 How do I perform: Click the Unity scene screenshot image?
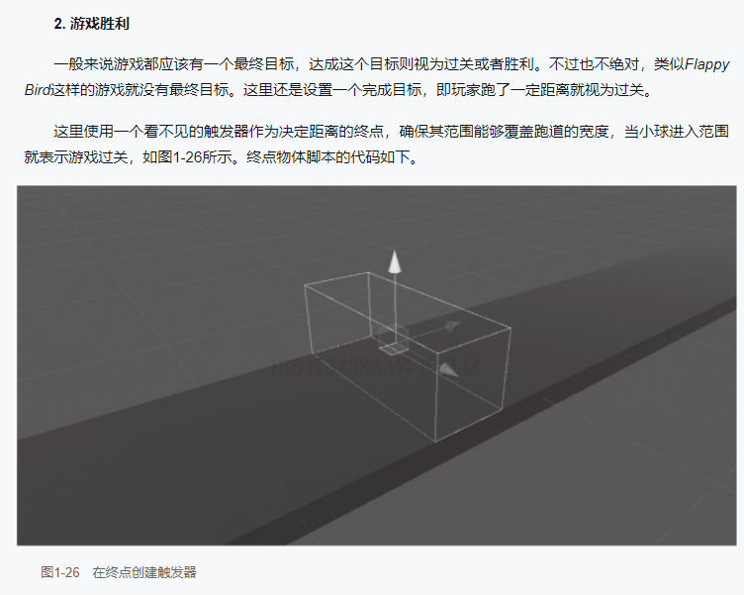pos(377,365)
